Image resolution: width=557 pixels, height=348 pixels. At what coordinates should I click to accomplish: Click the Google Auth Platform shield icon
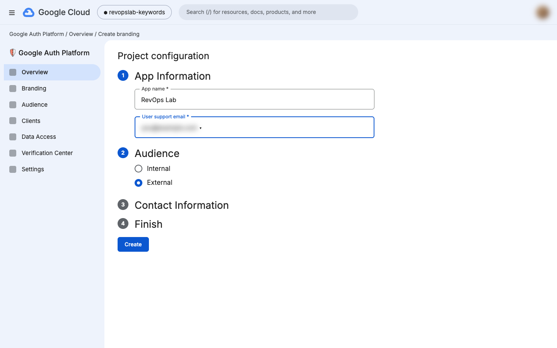(13, 53)
